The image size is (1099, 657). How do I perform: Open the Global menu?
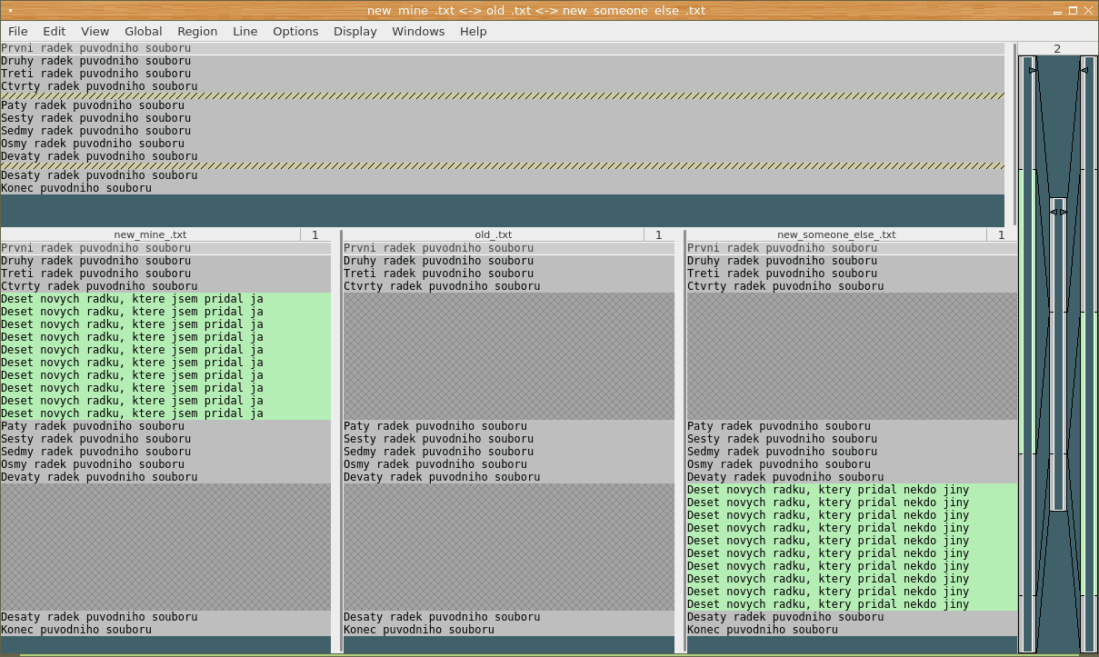[x=143, y=31]
